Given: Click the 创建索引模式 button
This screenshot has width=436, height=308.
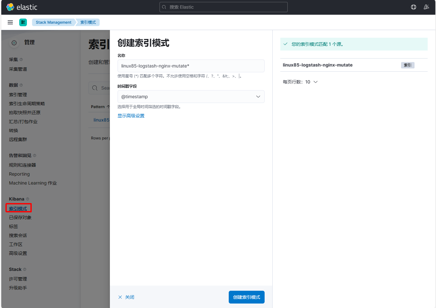Looking at the screenshot, I should (x=246, y=297).
